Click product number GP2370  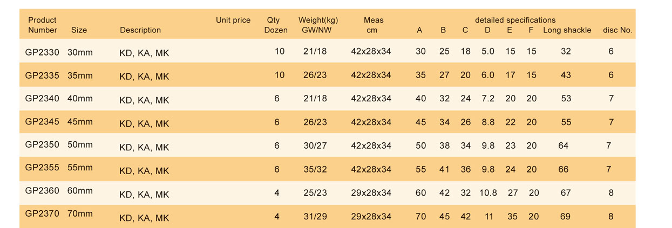click(x=42, y=213)
